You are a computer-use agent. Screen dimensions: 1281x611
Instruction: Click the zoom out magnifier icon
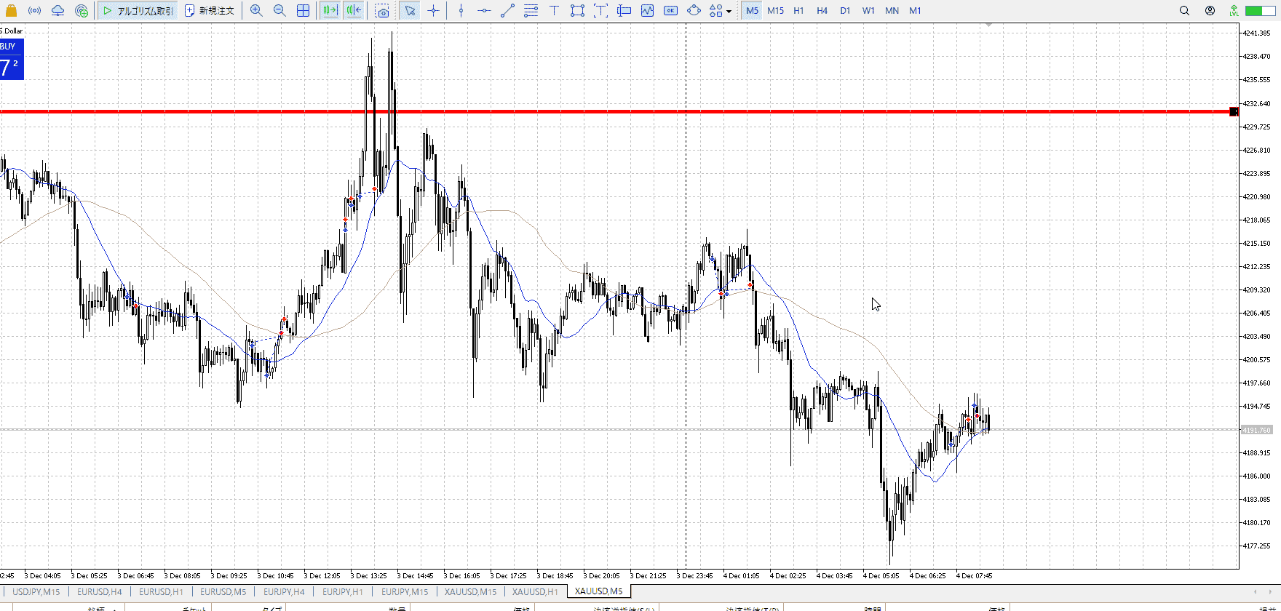point(279,11)
